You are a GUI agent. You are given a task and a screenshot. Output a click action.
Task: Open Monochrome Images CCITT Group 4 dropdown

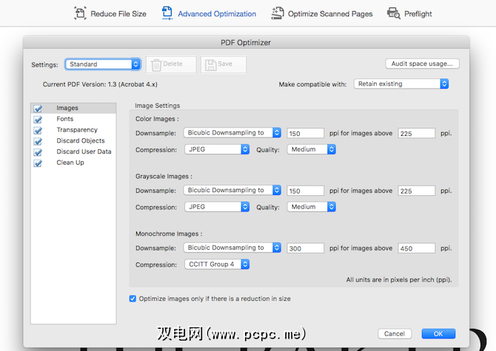216,264
